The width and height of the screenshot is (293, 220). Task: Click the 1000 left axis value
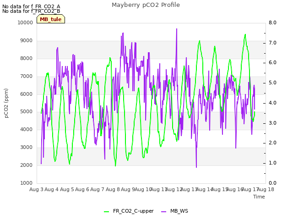pyautogui.click(x=27, y=183)
